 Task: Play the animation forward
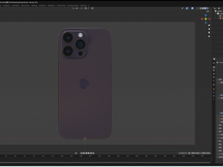[88, 153]
